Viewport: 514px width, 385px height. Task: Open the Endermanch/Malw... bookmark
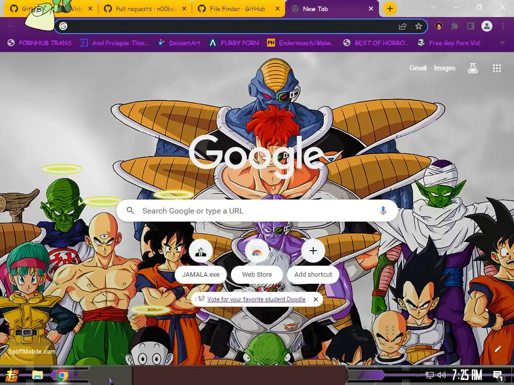click(301, 43)
